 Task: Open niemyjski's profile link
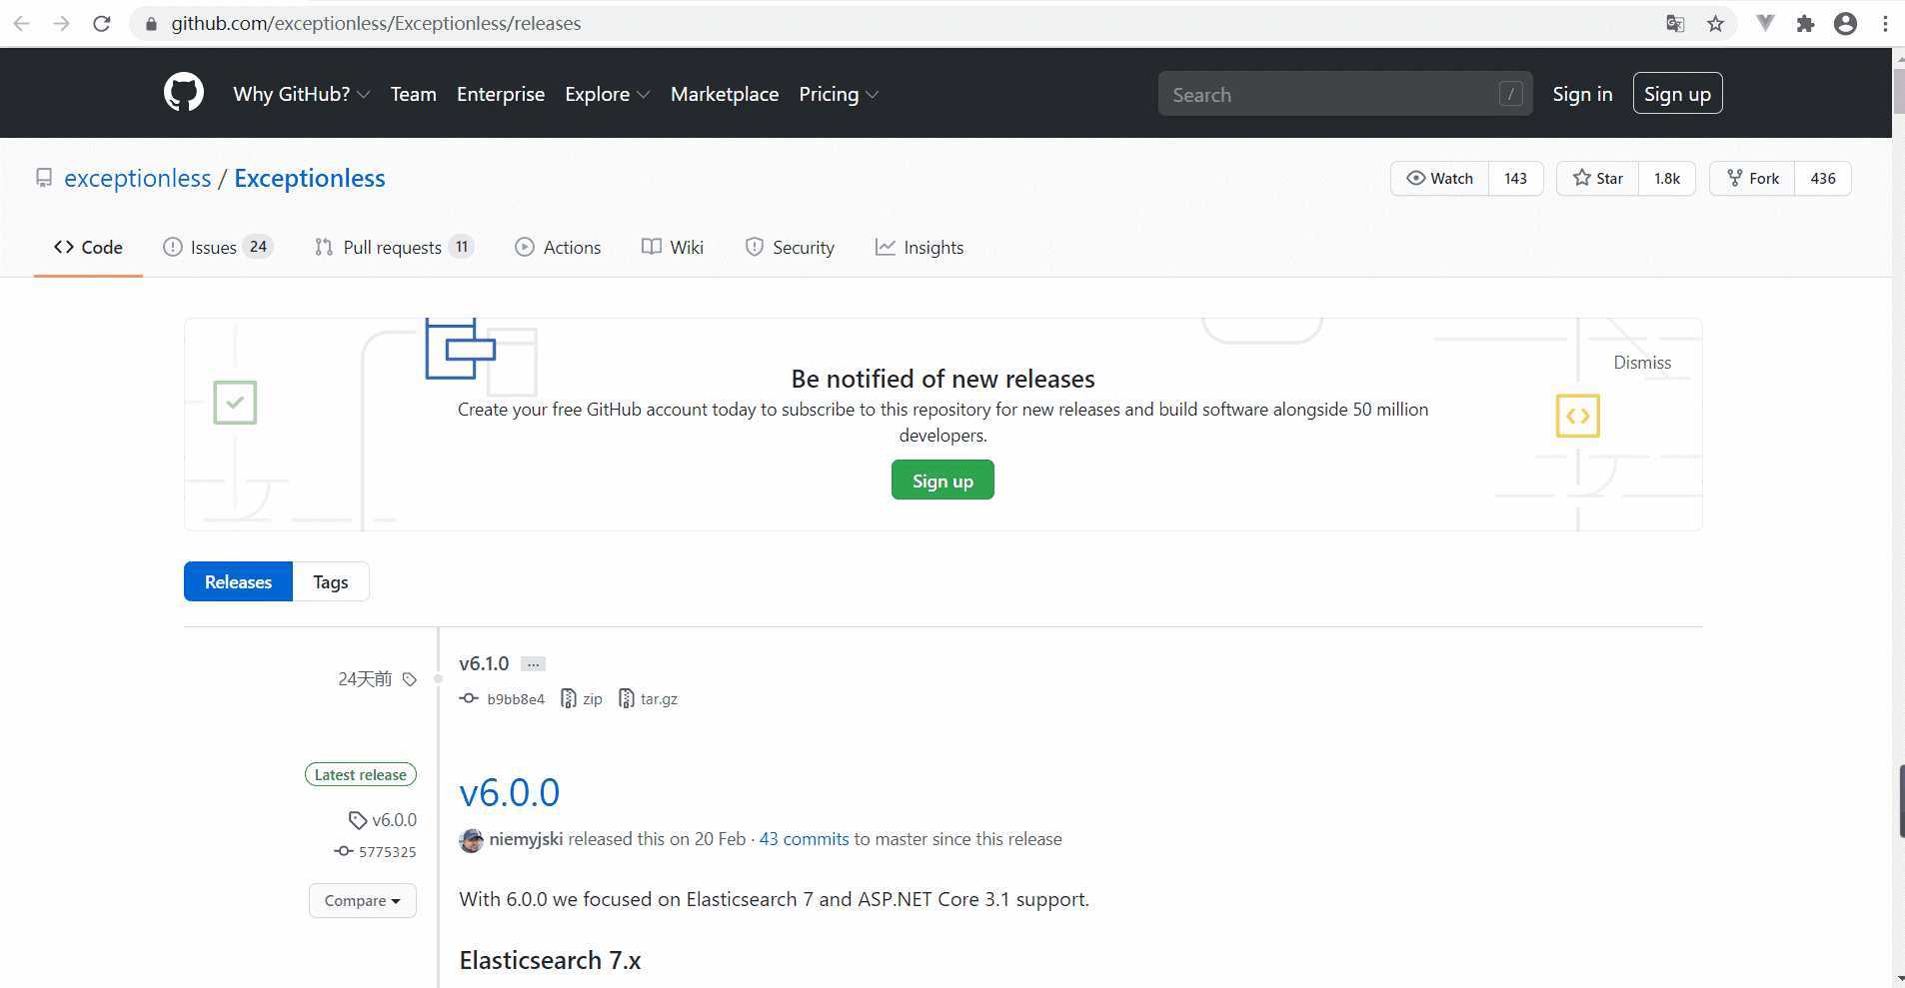pyautogui.click(x=526, y=840)
